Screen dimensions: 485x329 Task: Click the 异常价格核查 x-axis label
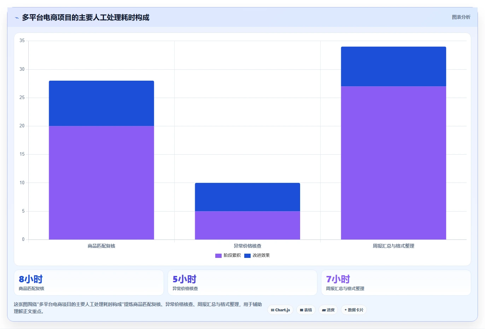point(247,246)
